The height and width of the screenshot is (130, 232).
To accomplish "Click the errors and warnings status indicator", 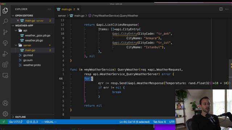I will [32, 122].
